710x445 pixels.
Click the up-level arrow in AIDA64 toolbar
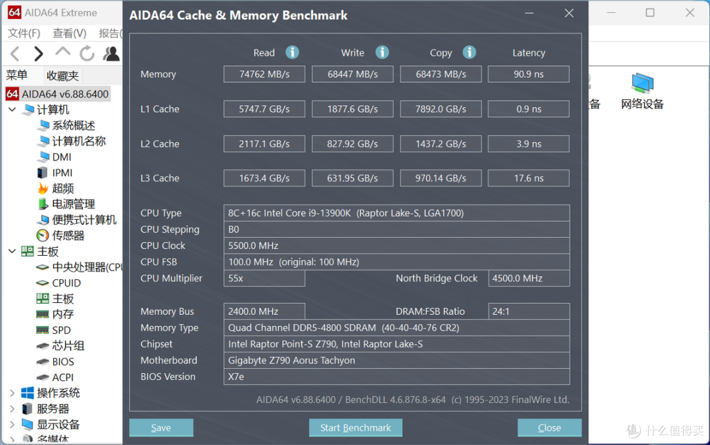pyautogui.click(x=62, y=52)
